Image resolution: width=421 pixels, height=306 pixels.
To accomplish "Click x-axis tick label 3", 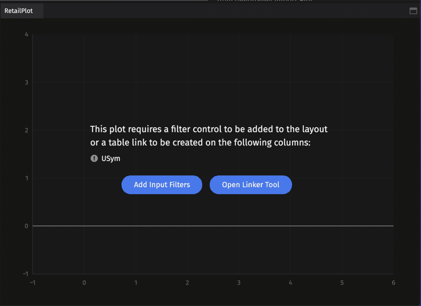I will tap(239, 282).
